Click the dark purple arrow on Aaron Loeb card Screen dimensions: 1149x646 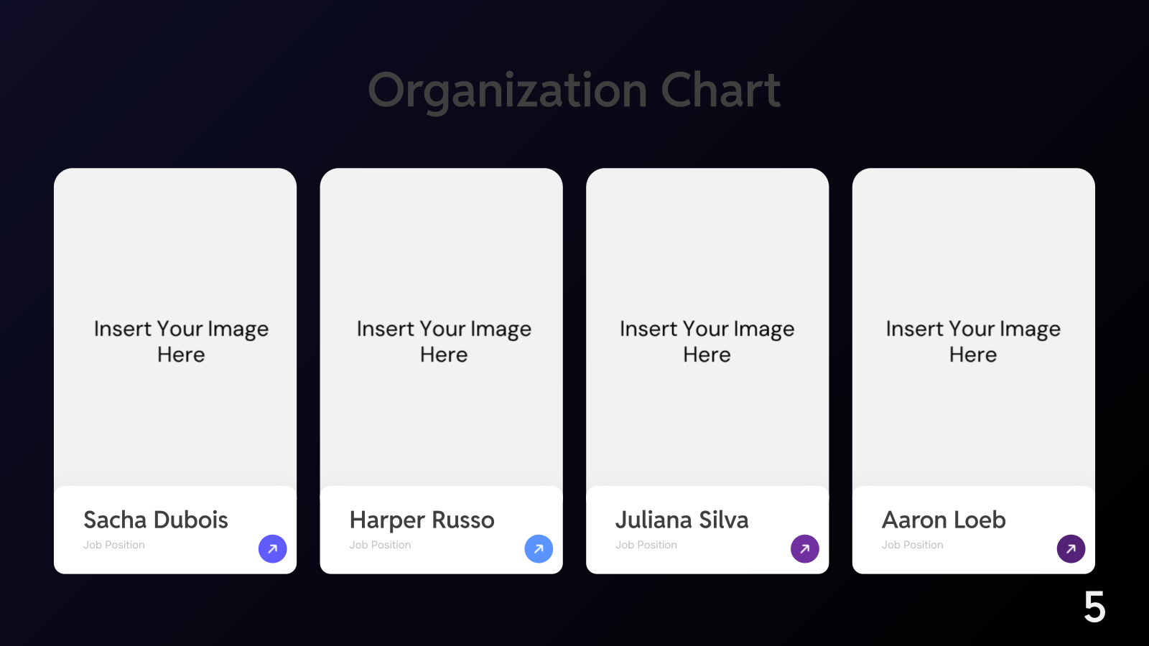tap(1071, 549)
